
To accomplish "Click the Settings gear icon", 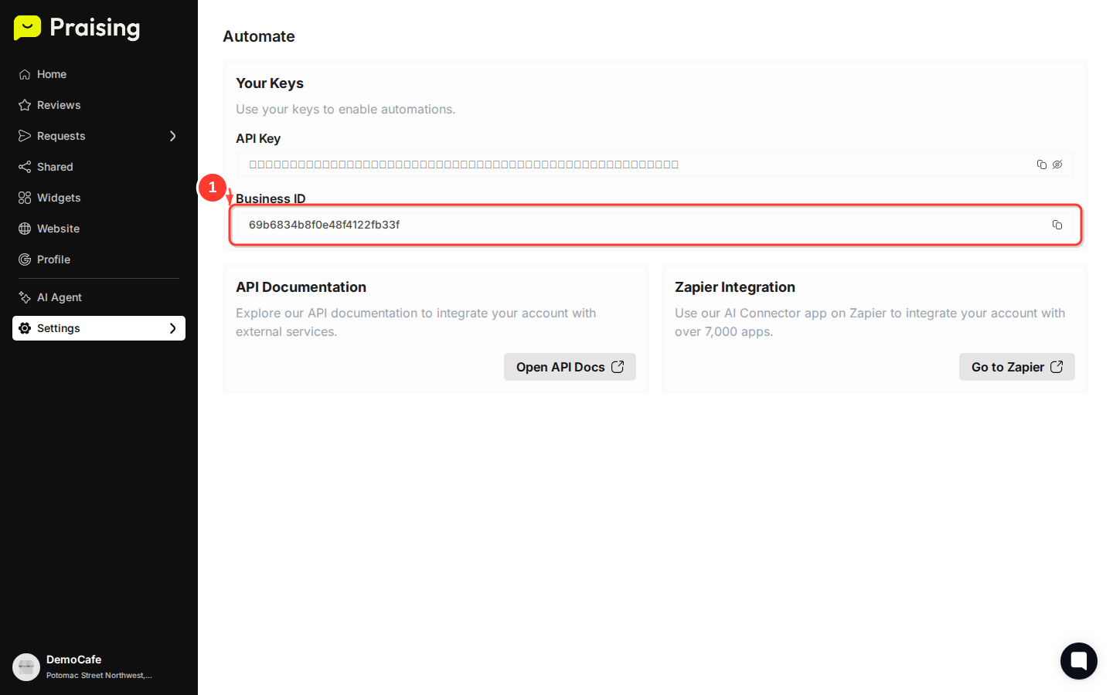I will pos(26,328).
